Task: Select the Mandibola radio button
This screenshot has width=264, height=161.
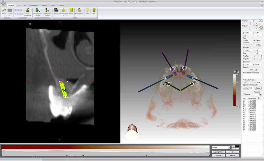Action: point(16,14)
